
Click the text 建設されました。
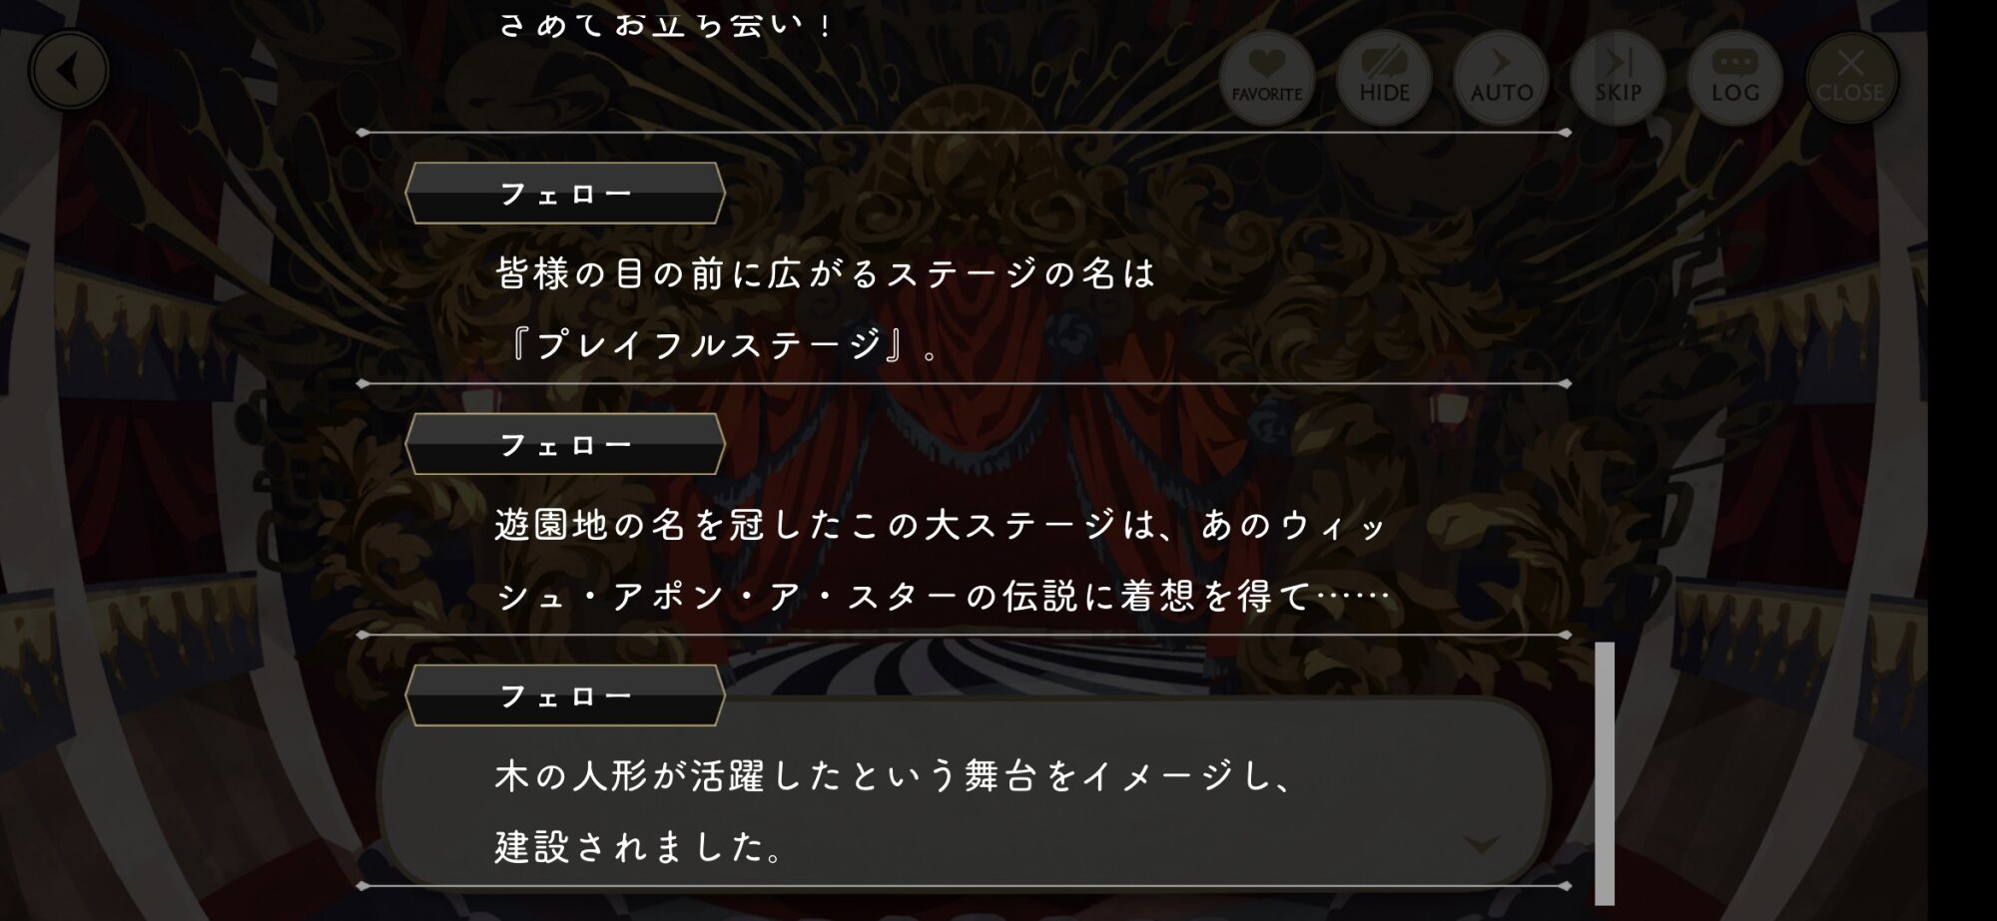coord(640,847)
